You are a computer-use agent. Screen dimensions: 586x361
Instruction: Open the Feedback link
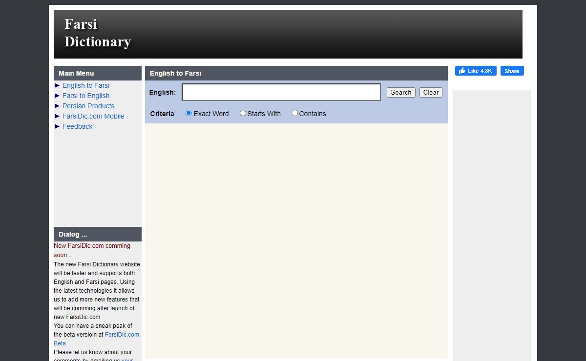point(77,126)
